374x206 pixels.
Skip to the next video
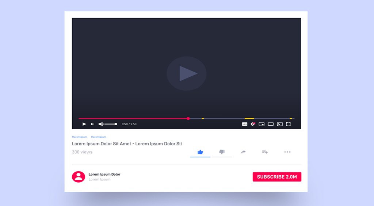pos(92,124)
